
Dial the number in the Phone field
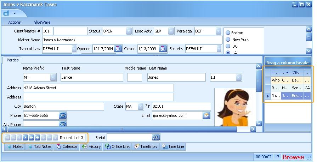63,115
